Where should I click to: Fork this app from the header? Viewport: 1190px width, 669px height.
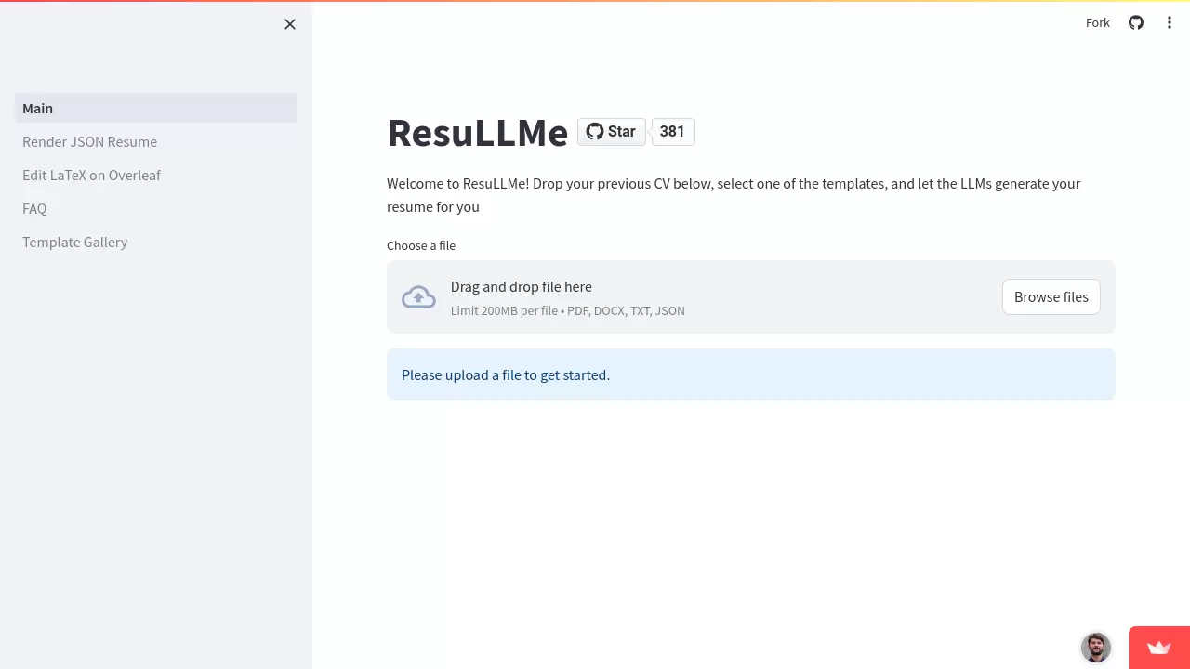pyautogui.click(x=1098, y=22)
